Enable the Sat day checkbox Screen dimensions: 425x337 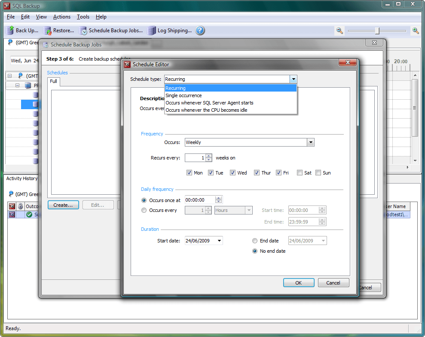(x=300, y=172)
